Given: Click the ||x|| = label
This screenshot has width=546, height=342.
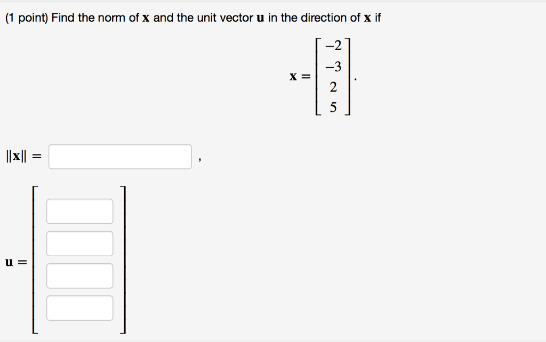Looking at the screenshot, I should (x=21, y=156).
